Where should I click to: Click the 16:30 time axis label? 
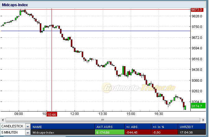pos(159,114)
